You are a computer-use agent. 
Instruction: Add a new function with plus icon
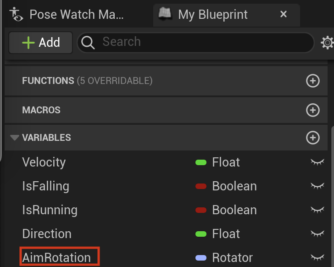click(x=313, y=81)
